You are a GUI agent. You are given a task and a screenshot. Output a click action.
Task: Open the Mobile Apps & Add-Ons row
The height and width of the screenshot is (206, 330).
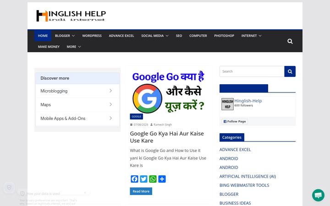[77, 119]
